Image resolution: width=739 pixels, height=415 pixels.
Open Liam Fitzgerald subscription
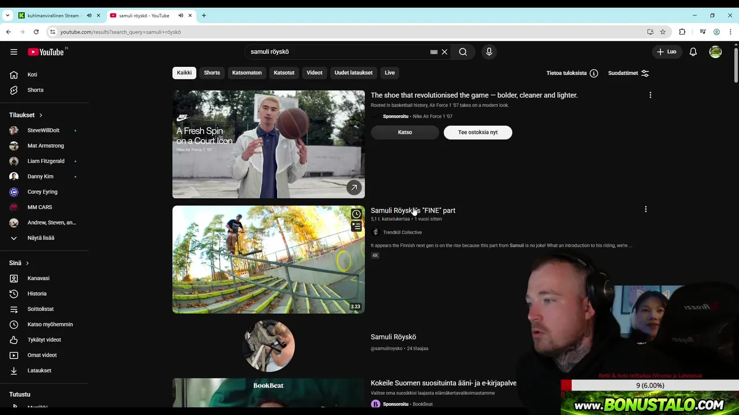[46, 161]
